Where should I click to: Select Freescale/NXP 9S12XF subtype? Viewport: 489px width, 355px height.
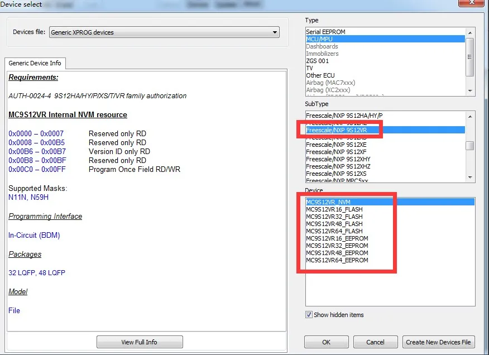[x=385, y=152]
